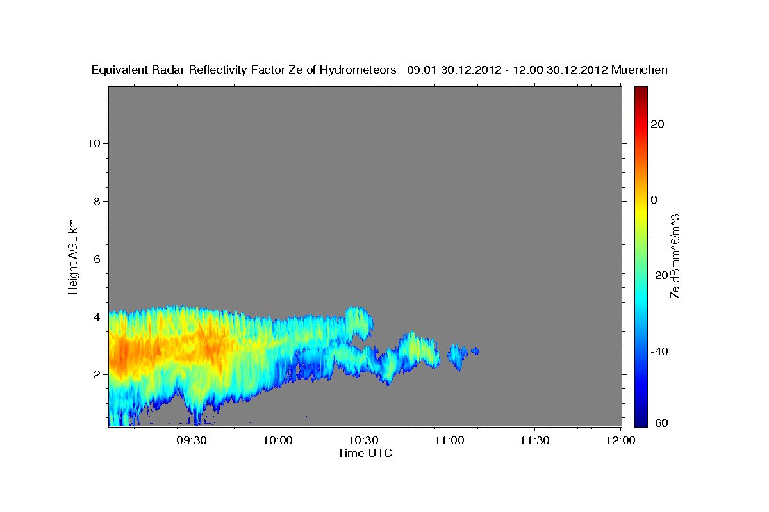The image size is (769, 512).
Task: Click the 'Ze dBmm^6/m^3' colorbar unit label
Action: click(x=675, y=256)
